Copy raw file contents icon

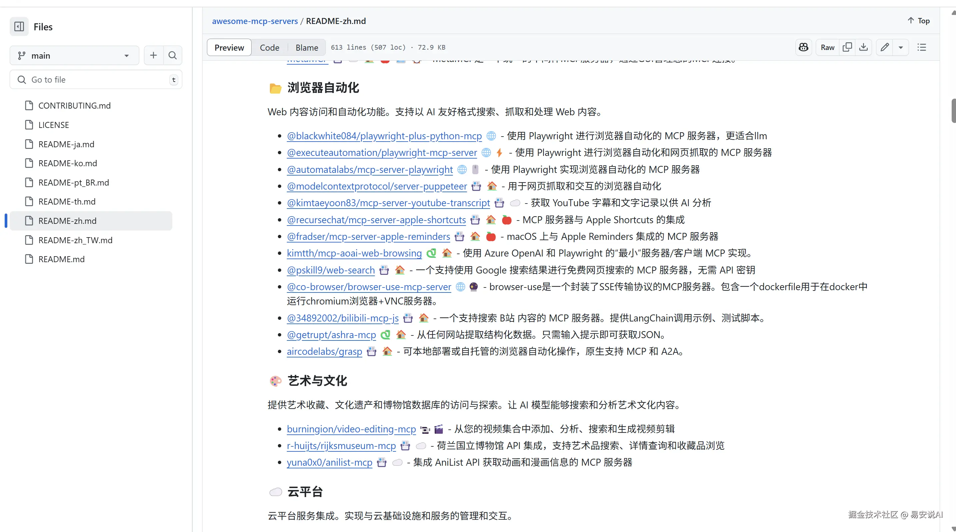pyautogui.click(x=847, y=47)
